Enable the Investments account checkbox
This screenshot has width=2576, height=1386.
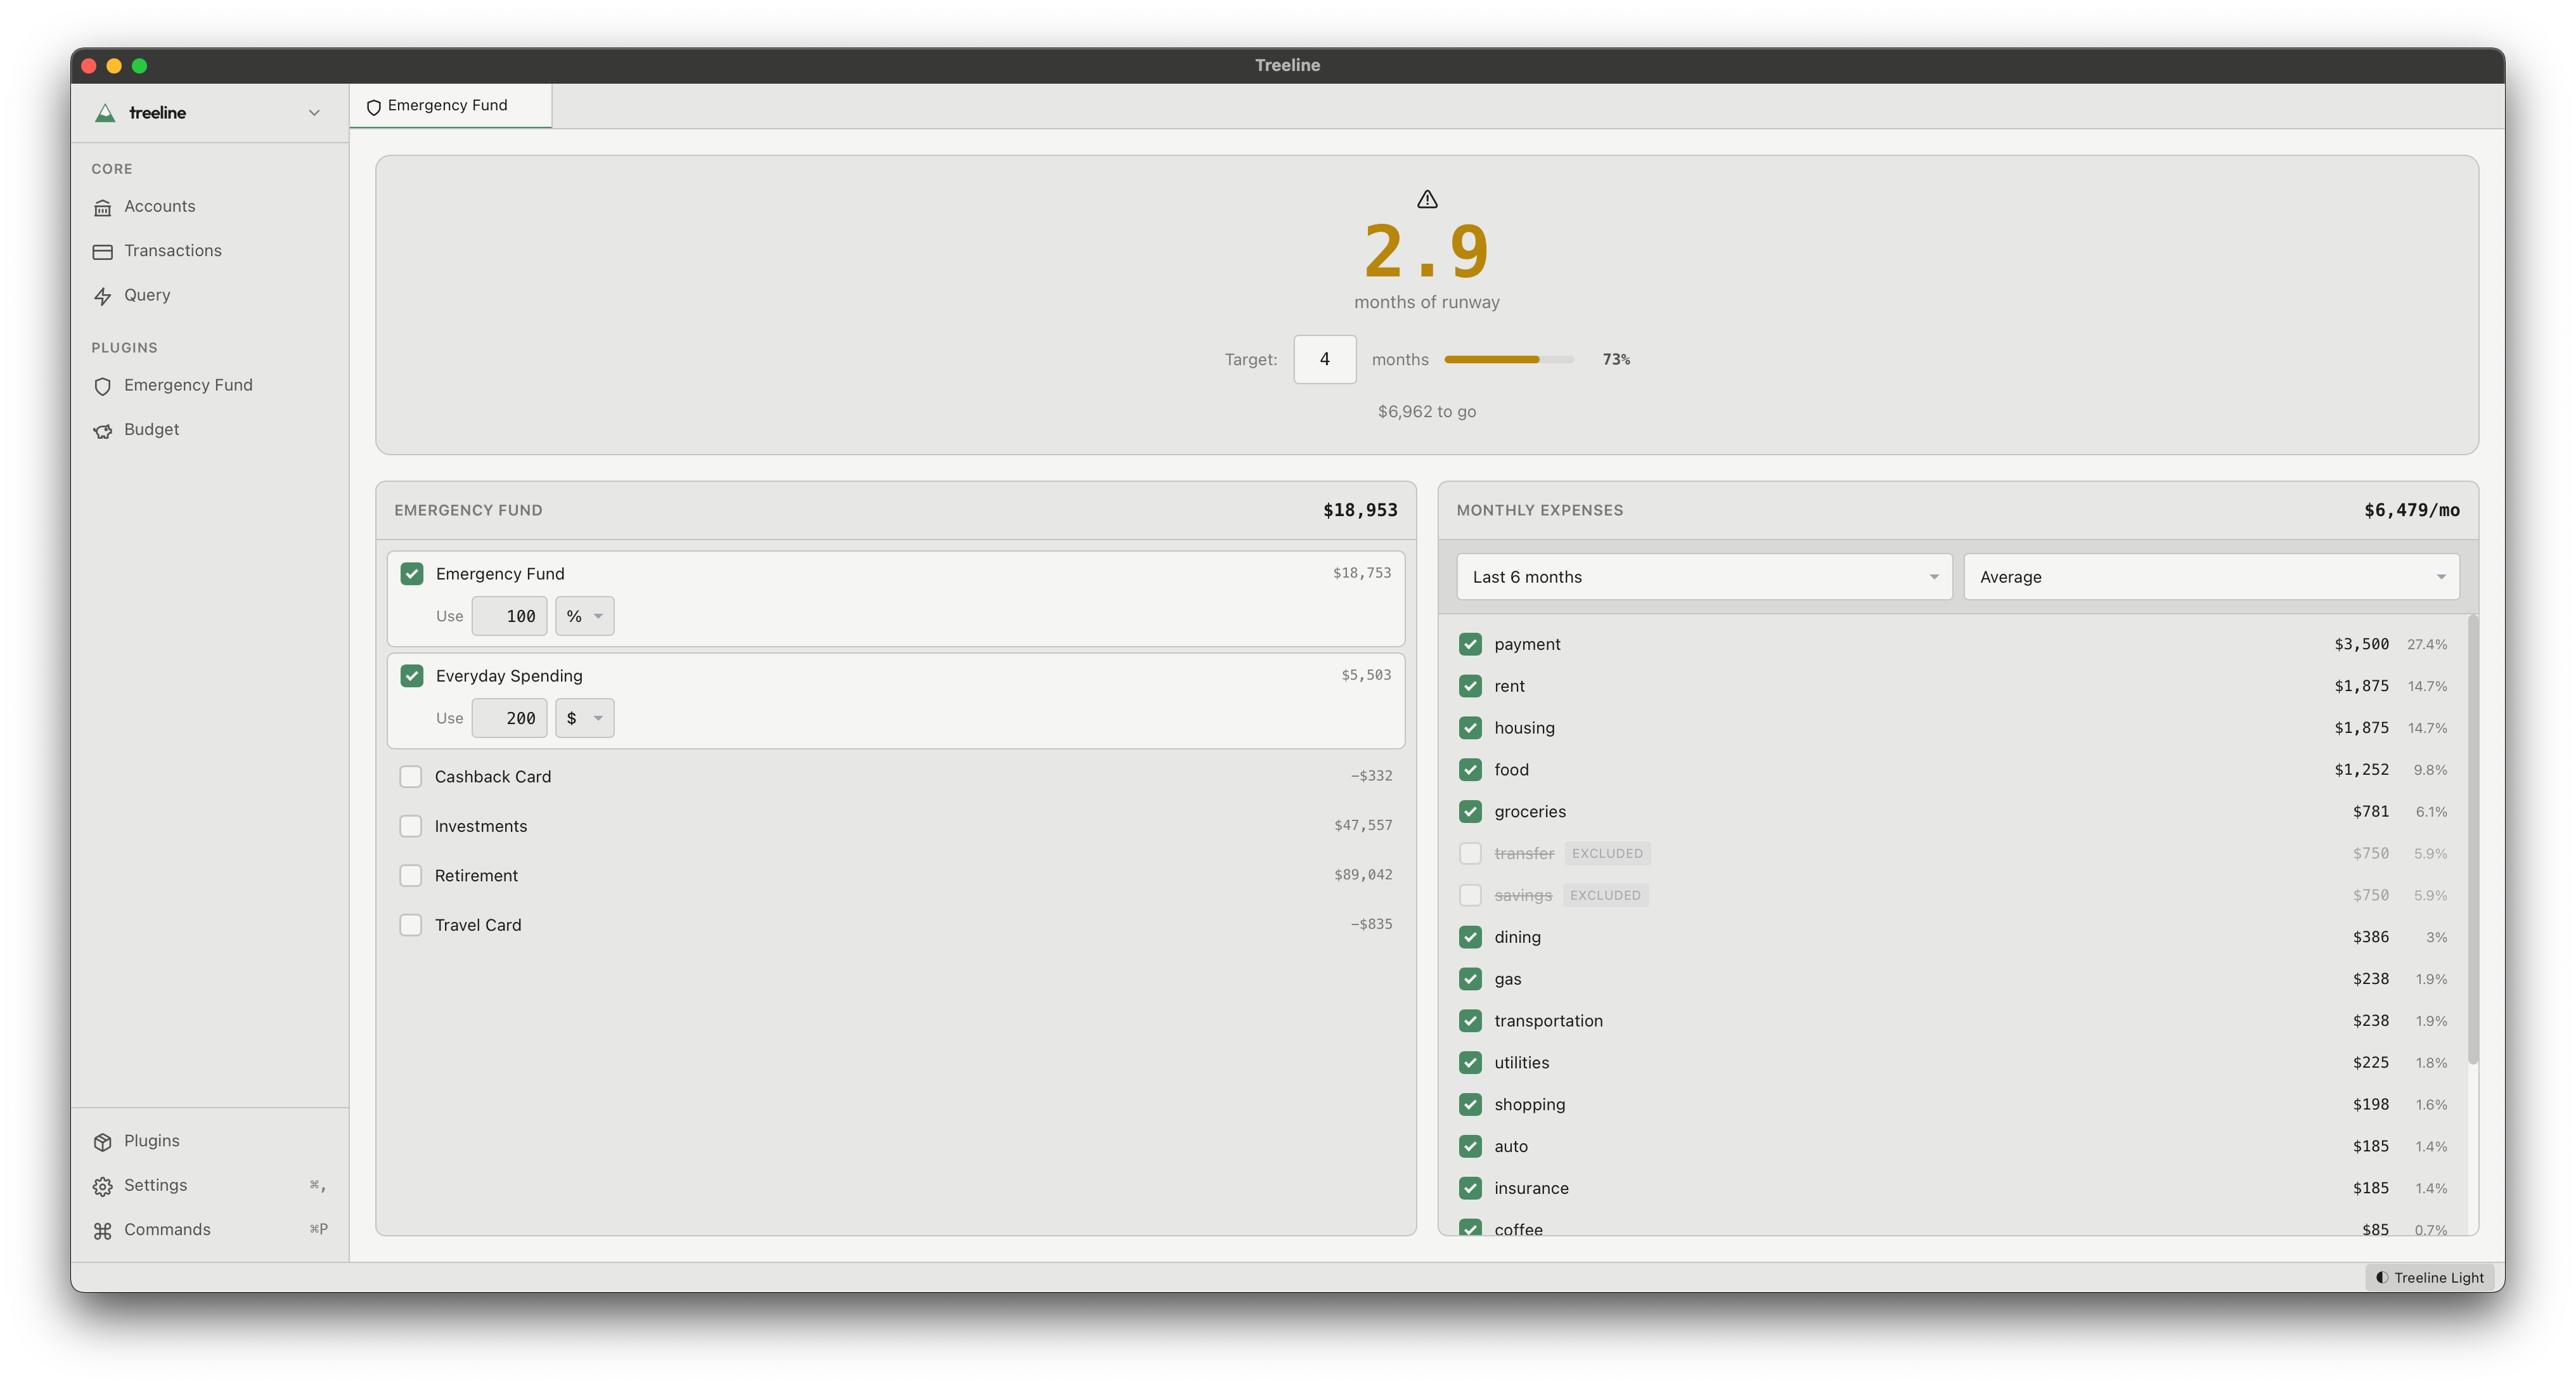click(x=410, y=826)
